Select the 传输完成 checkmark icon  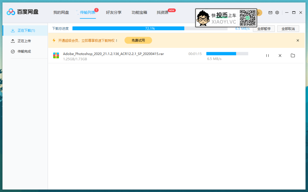[x=13, y=51]
